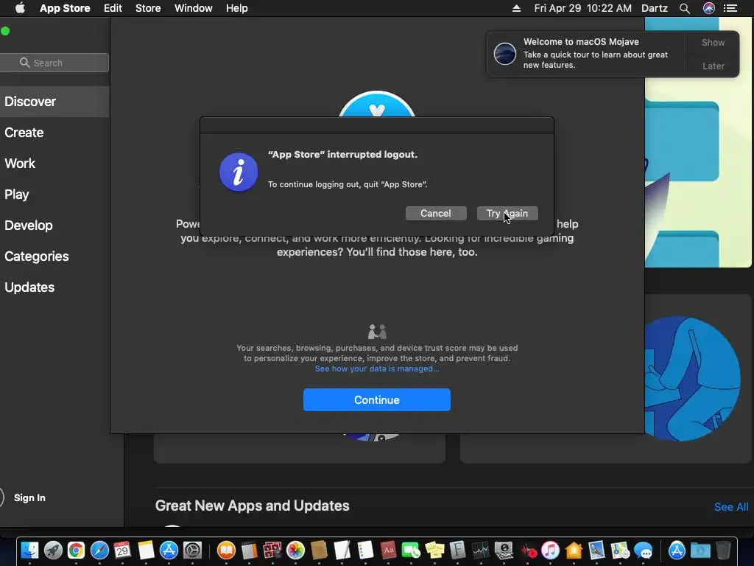
Task: Click the eject icon in menu bar
Action: [x=516, y=8]
